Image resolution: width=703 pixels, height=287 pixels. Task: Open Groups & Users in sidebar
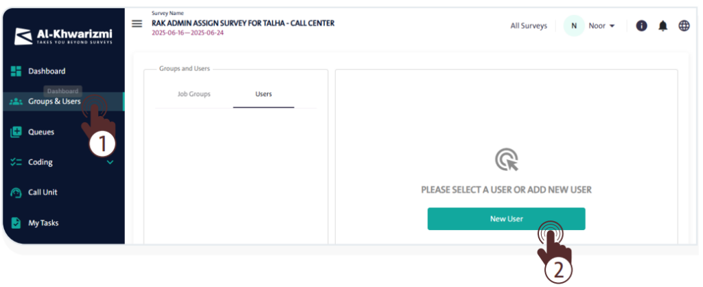[x=54, y=102]
